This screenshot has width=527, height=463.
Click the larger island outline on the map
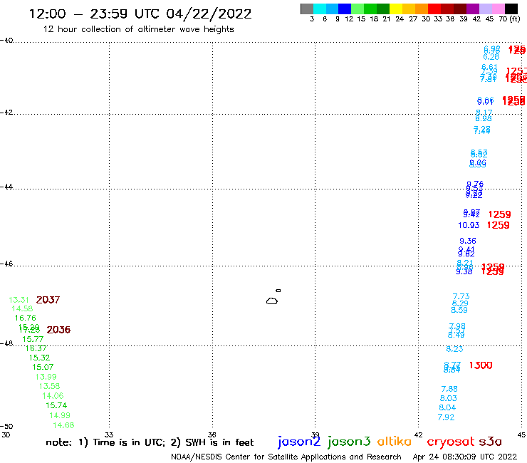(x=272, y=301)
